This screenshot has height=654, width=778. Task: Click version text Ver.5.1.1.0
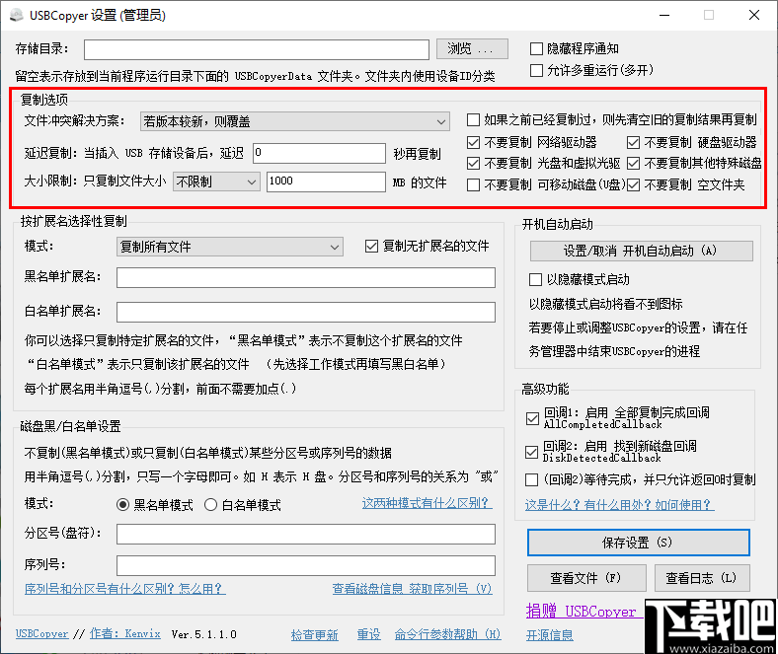click(204, 634)
